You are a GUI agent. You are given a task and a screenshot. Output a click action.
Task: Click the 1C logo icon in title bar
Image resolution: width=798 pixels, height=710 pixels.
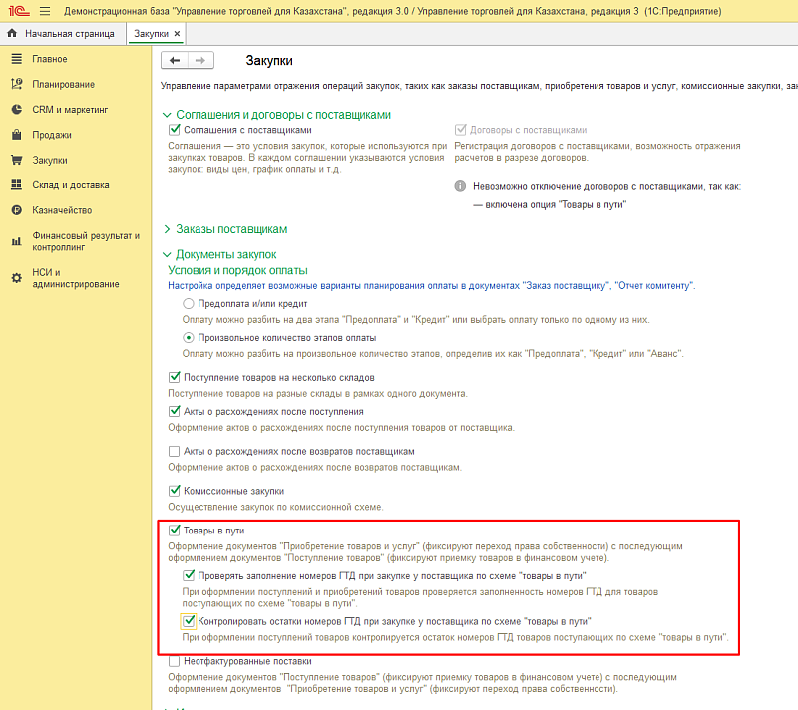[19, 11]
